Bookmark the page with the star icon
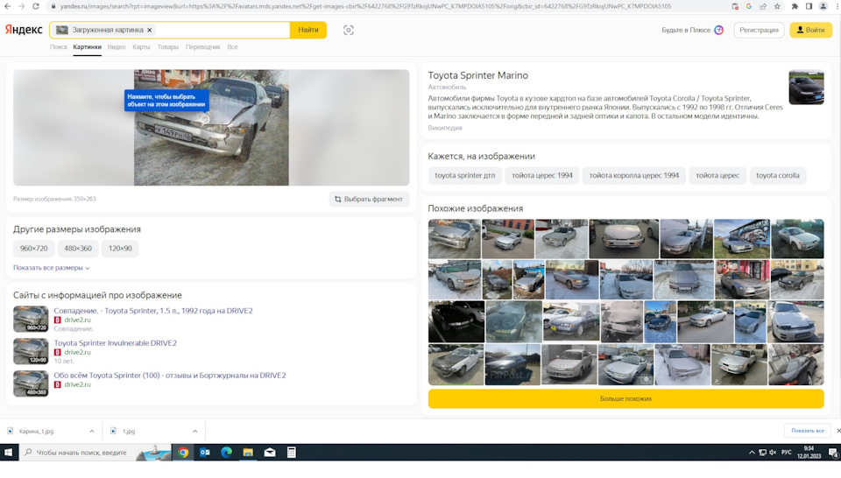Screen dimensions: 841x478 777,6
